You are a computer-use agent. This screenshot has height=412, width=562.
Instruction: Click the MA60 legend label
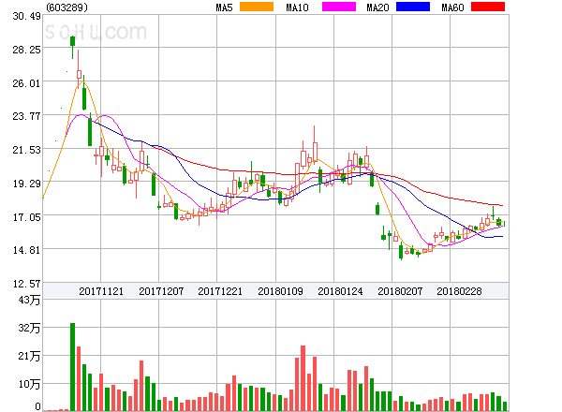[452, 7]
